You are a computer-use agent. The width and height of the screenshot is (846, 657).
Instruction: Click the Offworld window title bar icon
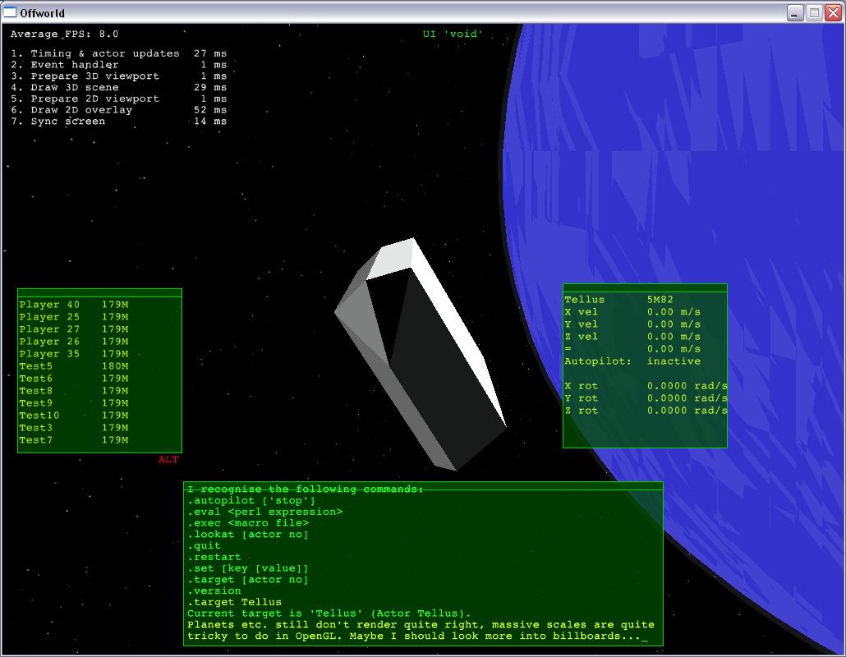pos(10,11)
